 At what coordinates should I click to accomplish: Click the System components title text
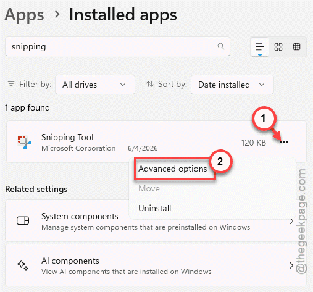[80, 217]
